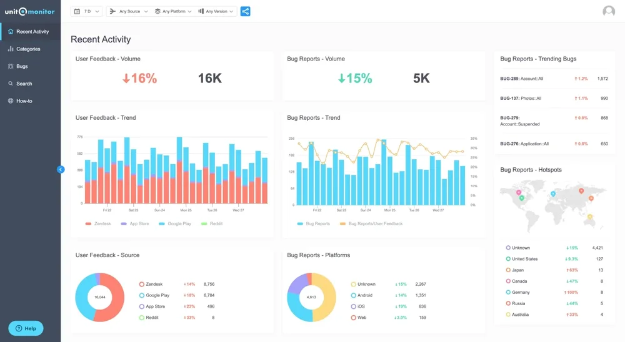Click the Categories bar chart icon
The height and width of the screenshot is (342, 625).
[x=11, y=49]
